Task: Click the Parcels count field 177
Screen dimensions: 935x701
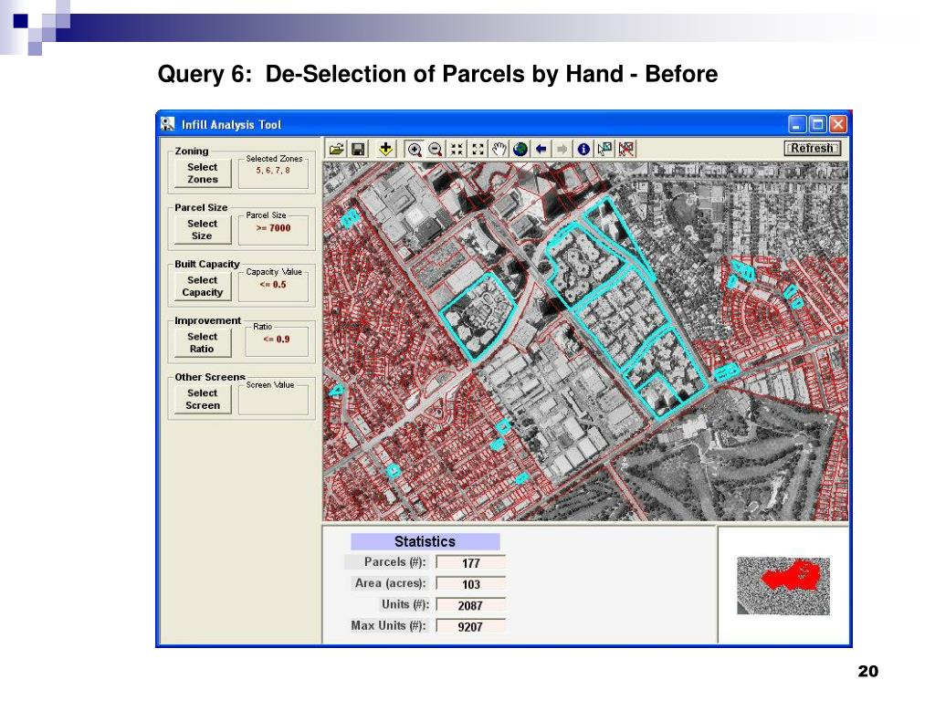Action: 470,562
